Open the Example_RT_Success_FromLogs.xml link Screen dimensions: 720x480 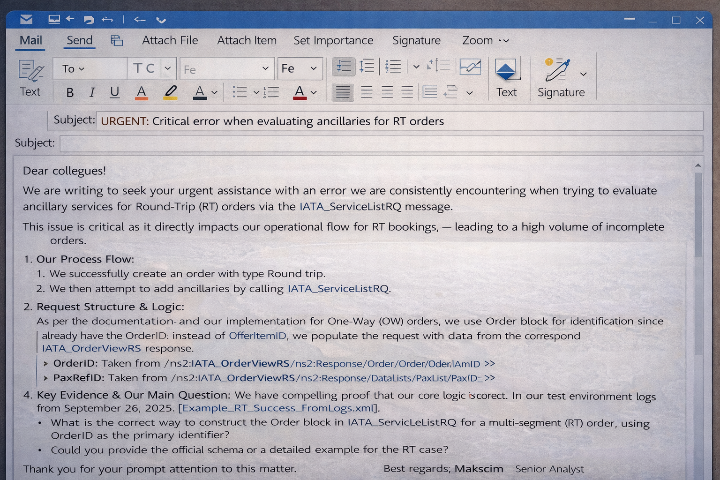coord(278,408)
